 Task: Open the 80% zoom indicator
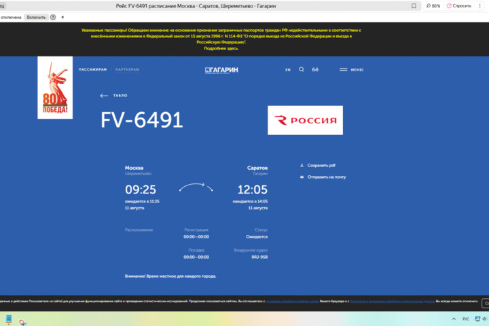433,6
